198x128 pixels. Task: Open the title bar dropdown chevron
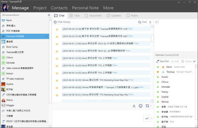[x=179, y=2]
